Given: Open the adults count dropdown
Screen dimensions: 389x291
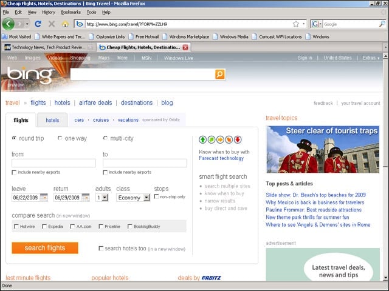Looking at the screenshot, I should tap(105, 198).
